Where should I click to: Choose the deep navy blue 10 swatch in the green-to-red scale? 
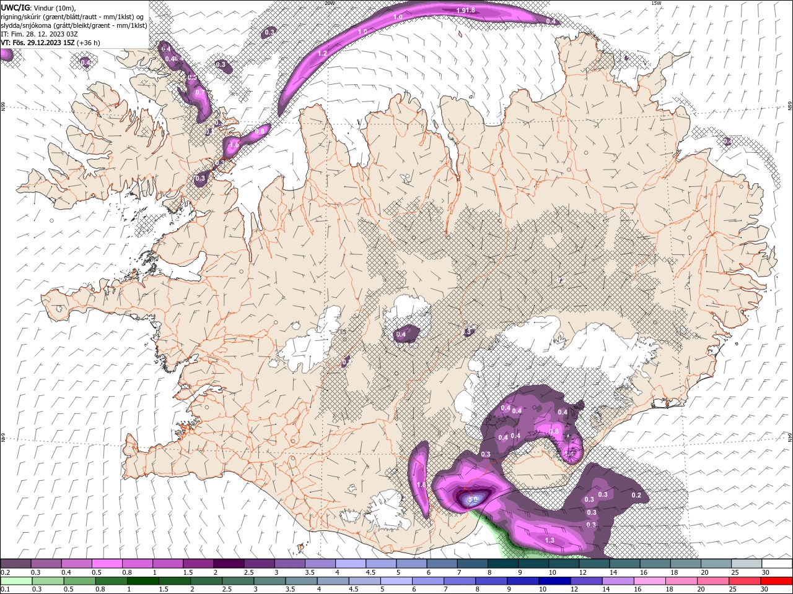coord(554,580)
